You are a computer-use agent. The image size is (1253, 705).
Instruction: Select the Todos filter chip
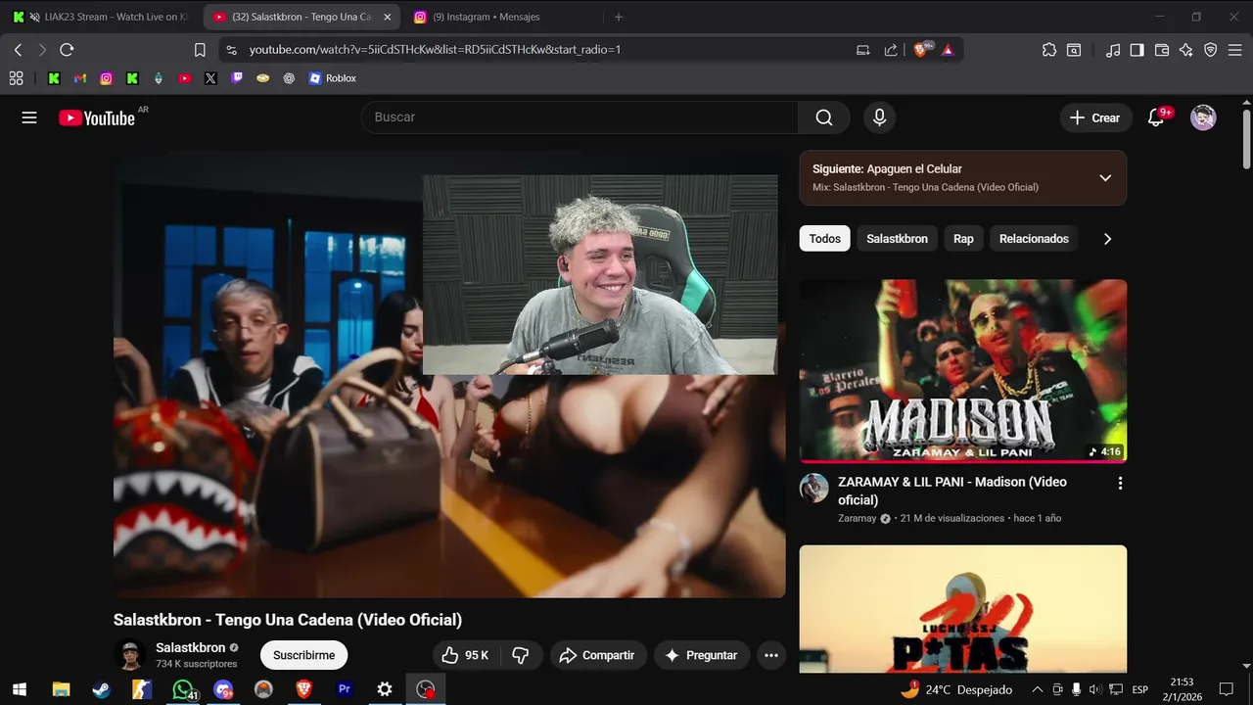tap(824, 239)
